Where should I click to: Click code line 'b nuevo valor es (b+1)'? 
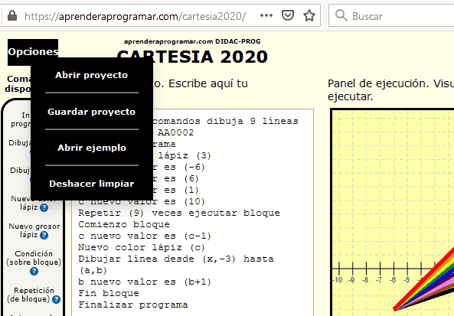click(145, 282)
